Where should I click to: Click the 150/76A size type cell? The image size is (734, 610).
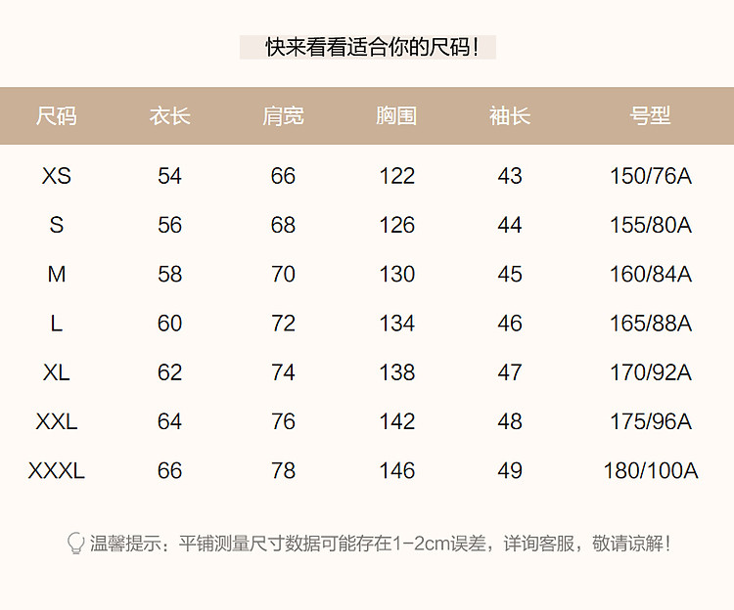point(650,176)
